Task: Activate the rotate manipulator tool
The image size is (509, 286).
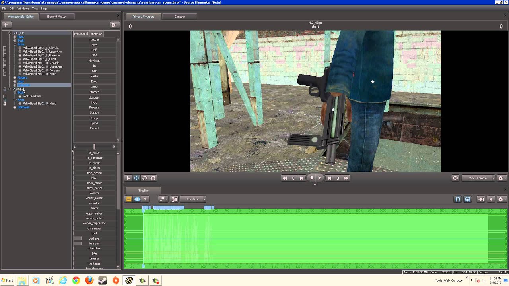Action: pyautogui.click(x=145, y=178)
